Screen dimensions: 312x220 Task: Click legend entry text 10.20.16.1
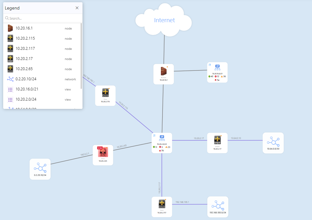[24, 28]
